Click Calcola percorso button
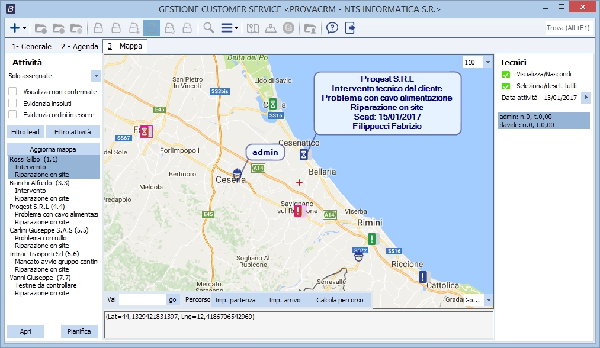 [x=340, y=300]
